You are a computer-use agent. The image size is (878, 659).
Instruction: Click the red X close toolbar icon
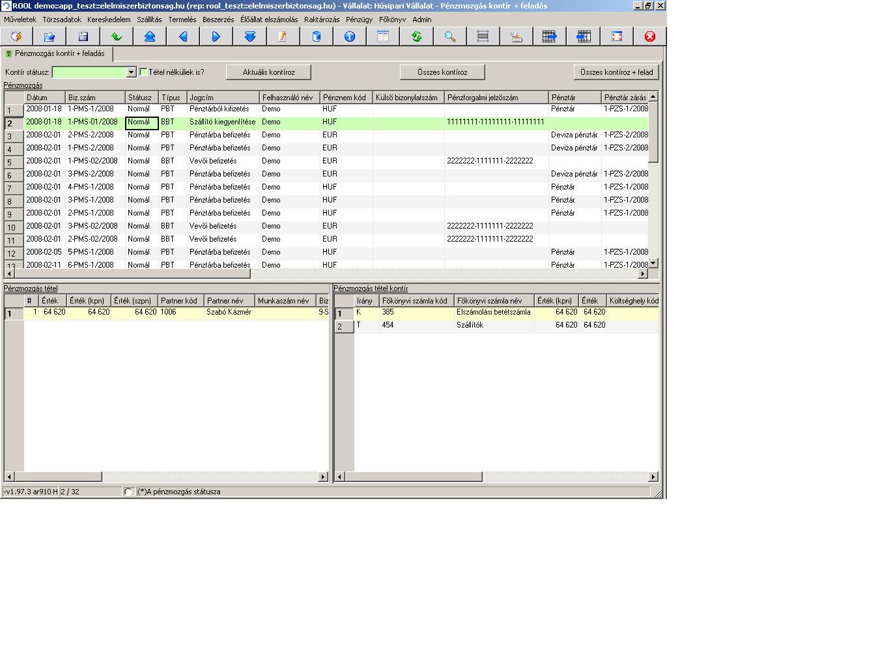650,36
